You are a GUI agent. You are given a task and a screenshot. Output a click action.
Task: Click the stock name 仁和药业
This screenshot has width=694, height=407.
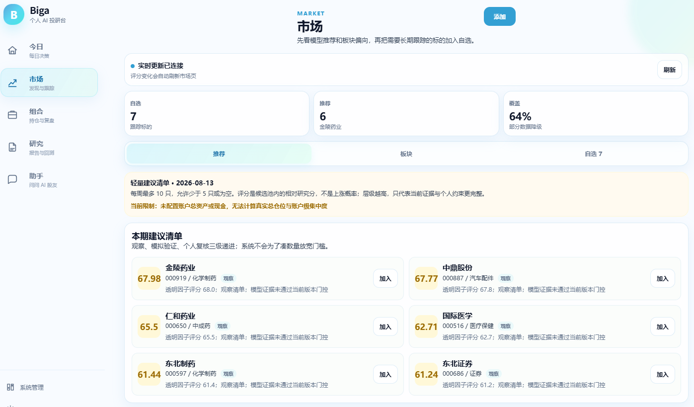pos(180,316)
